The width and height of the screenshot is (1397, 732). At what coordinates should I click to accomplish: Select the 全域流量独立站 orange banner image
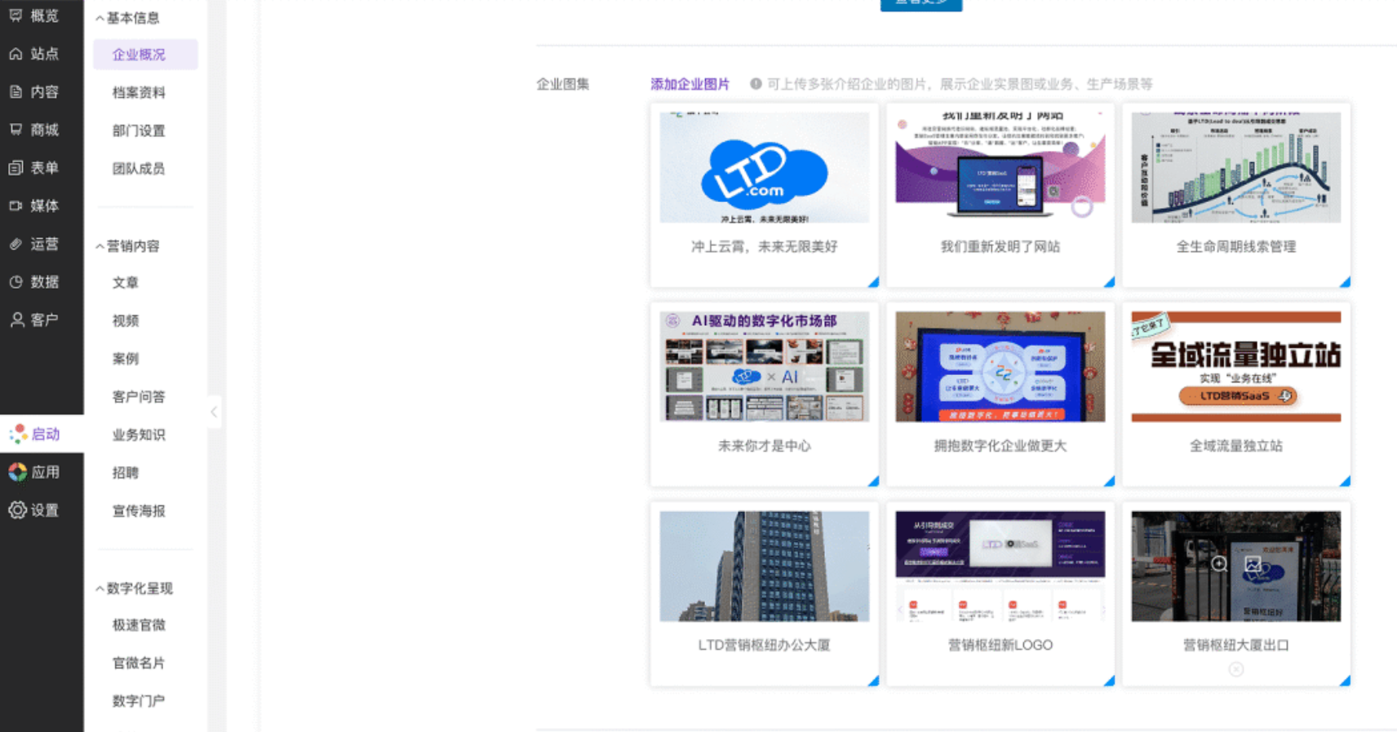[1235, 366]
